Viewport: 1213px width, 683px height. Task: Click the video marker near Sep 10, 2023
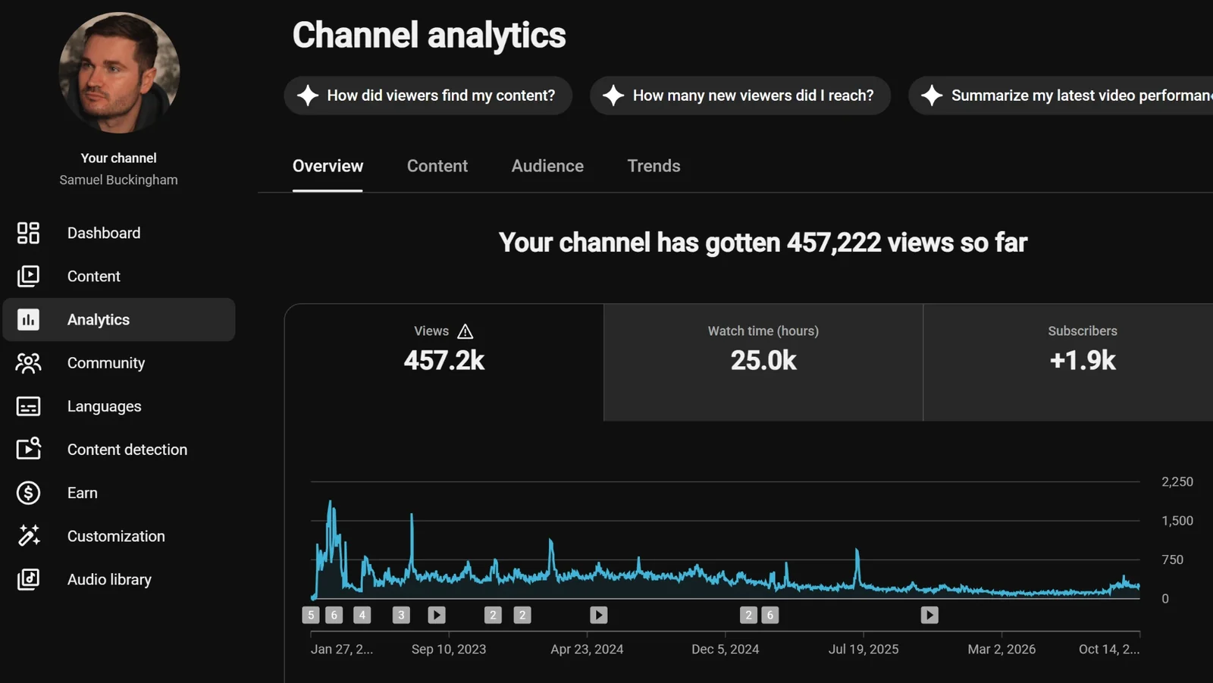(x=437, y=615)
